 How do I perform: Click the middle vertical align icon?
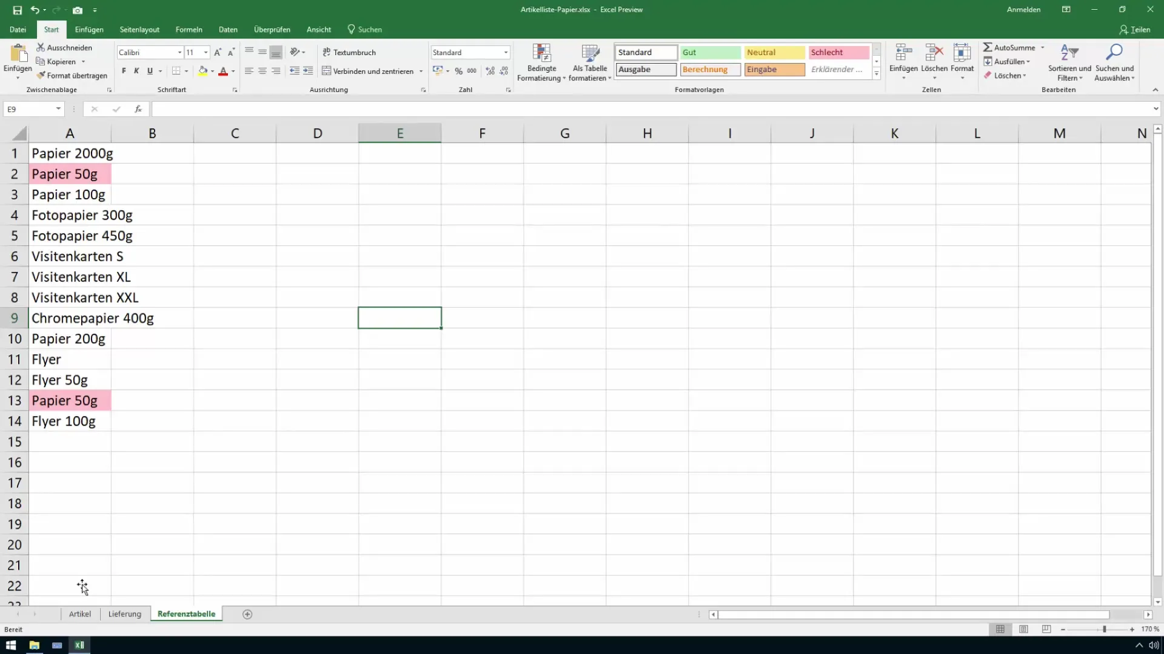coord(263,52)
